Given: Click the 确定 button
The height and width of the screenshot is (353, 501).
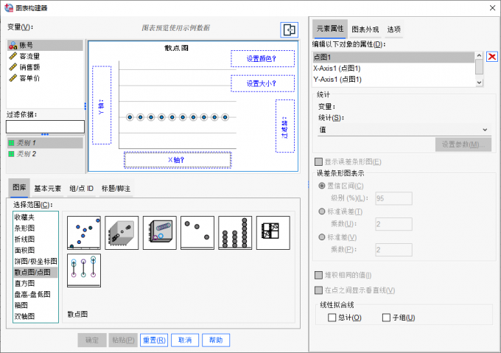Looking at the screenshot, I should tap(92, 340).
